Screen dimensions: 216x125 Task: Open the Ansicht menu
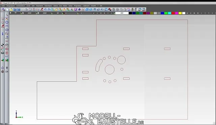(x=93, y=6)
